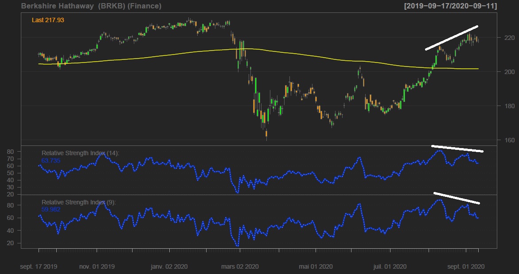Screen dimensions: 519x274
Task: Click the Berkshire Hathaway (BRKB) chart title
Action: pos(91,6)
